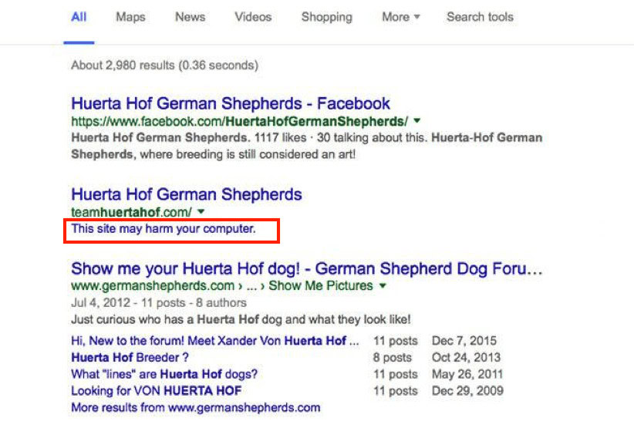Select the All search tab
The width and height of the screenshot is (634, 421).
click(79, 17)
